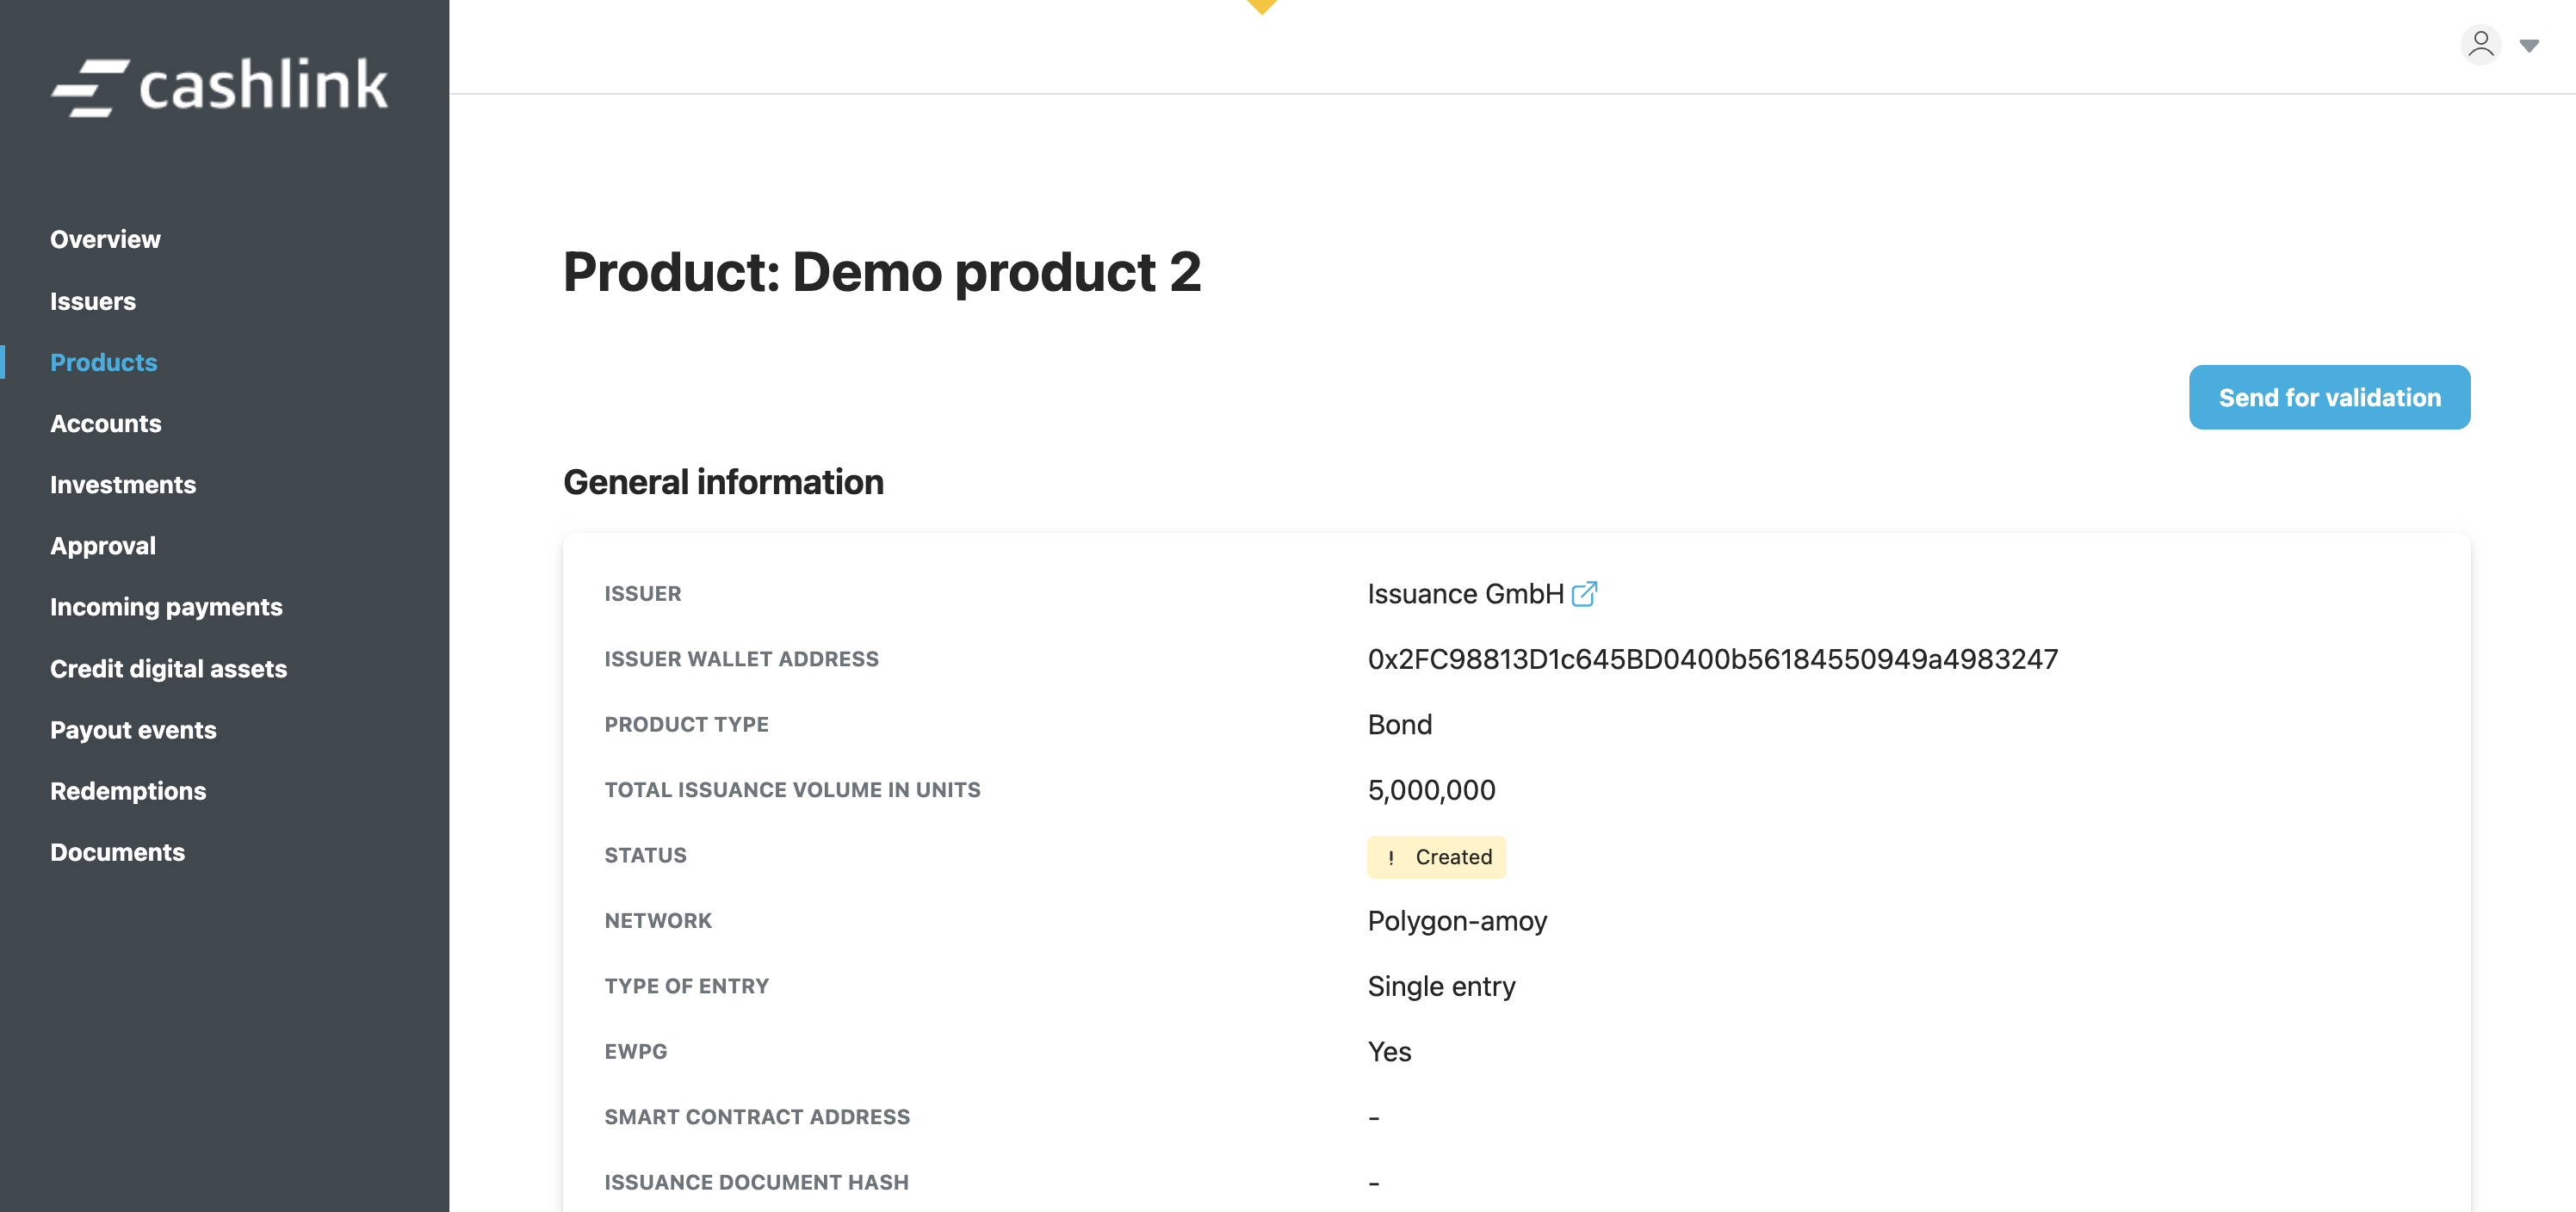Go to the Issuers section
The height and width of the screenshot is (1212, 2576).
93,301
